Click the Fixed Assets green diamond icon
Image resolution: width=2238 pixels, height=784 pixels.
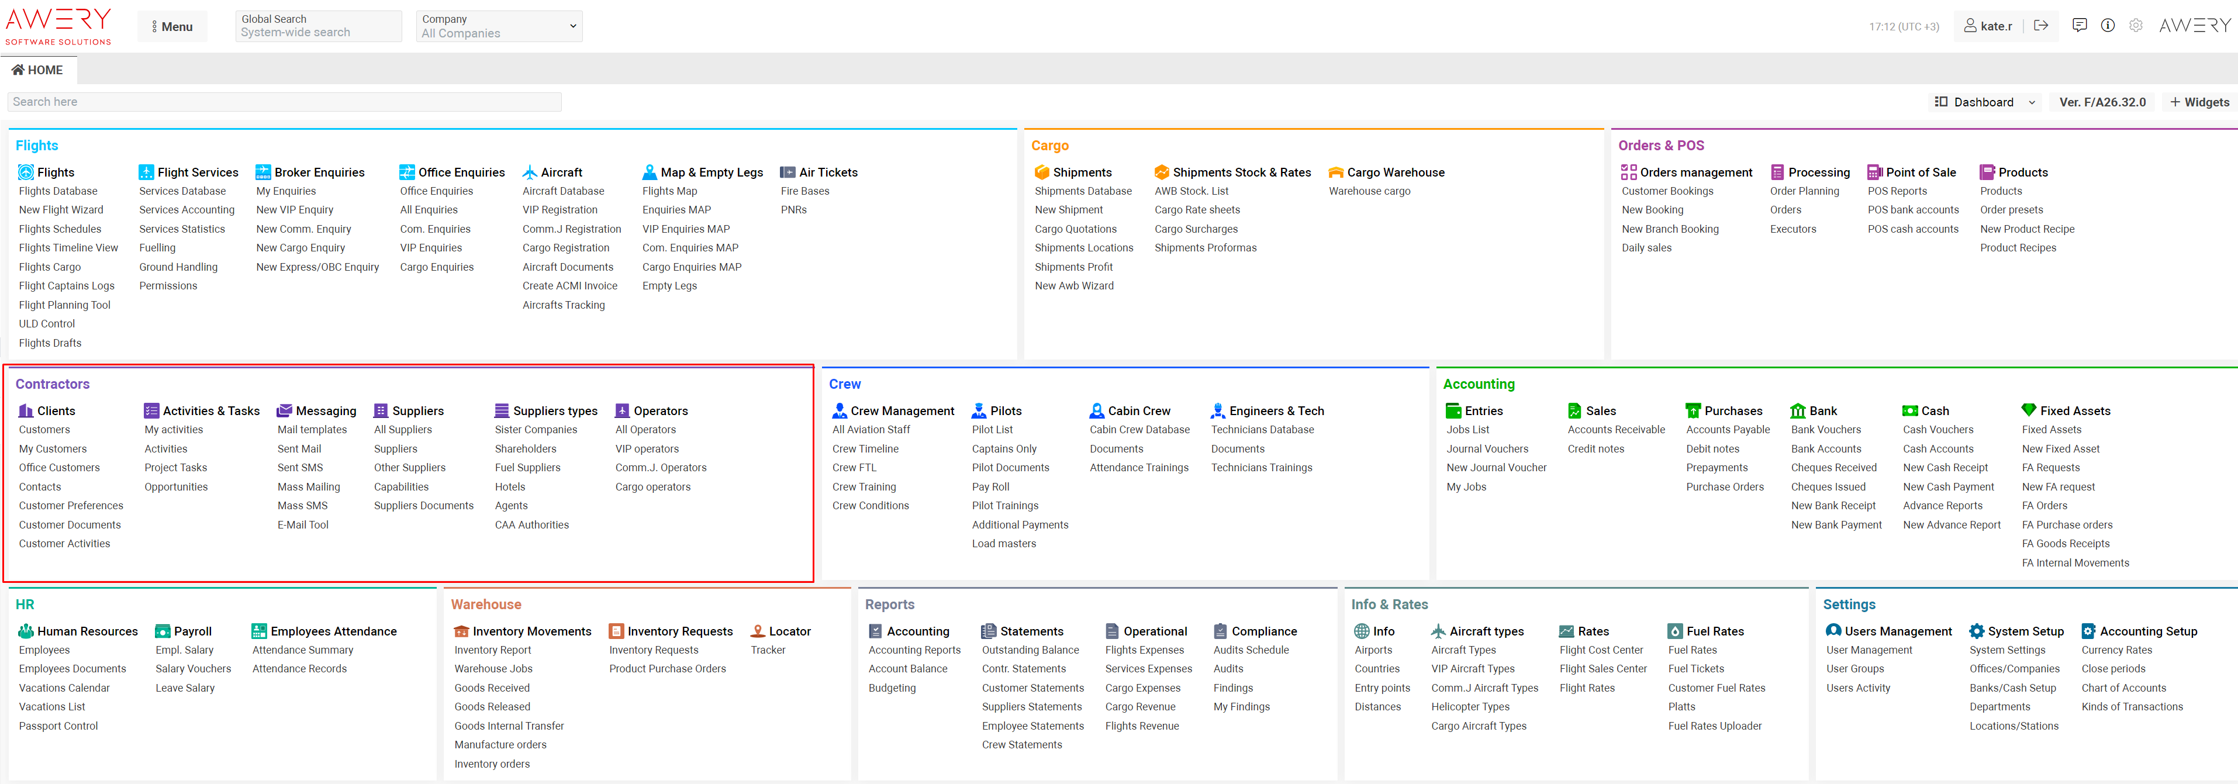2029,410
